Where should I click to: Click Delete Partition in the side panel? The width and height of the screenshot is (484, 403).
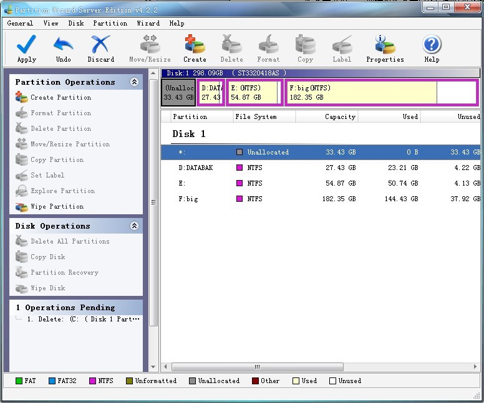pyautogui.click(x=53, y=128)
